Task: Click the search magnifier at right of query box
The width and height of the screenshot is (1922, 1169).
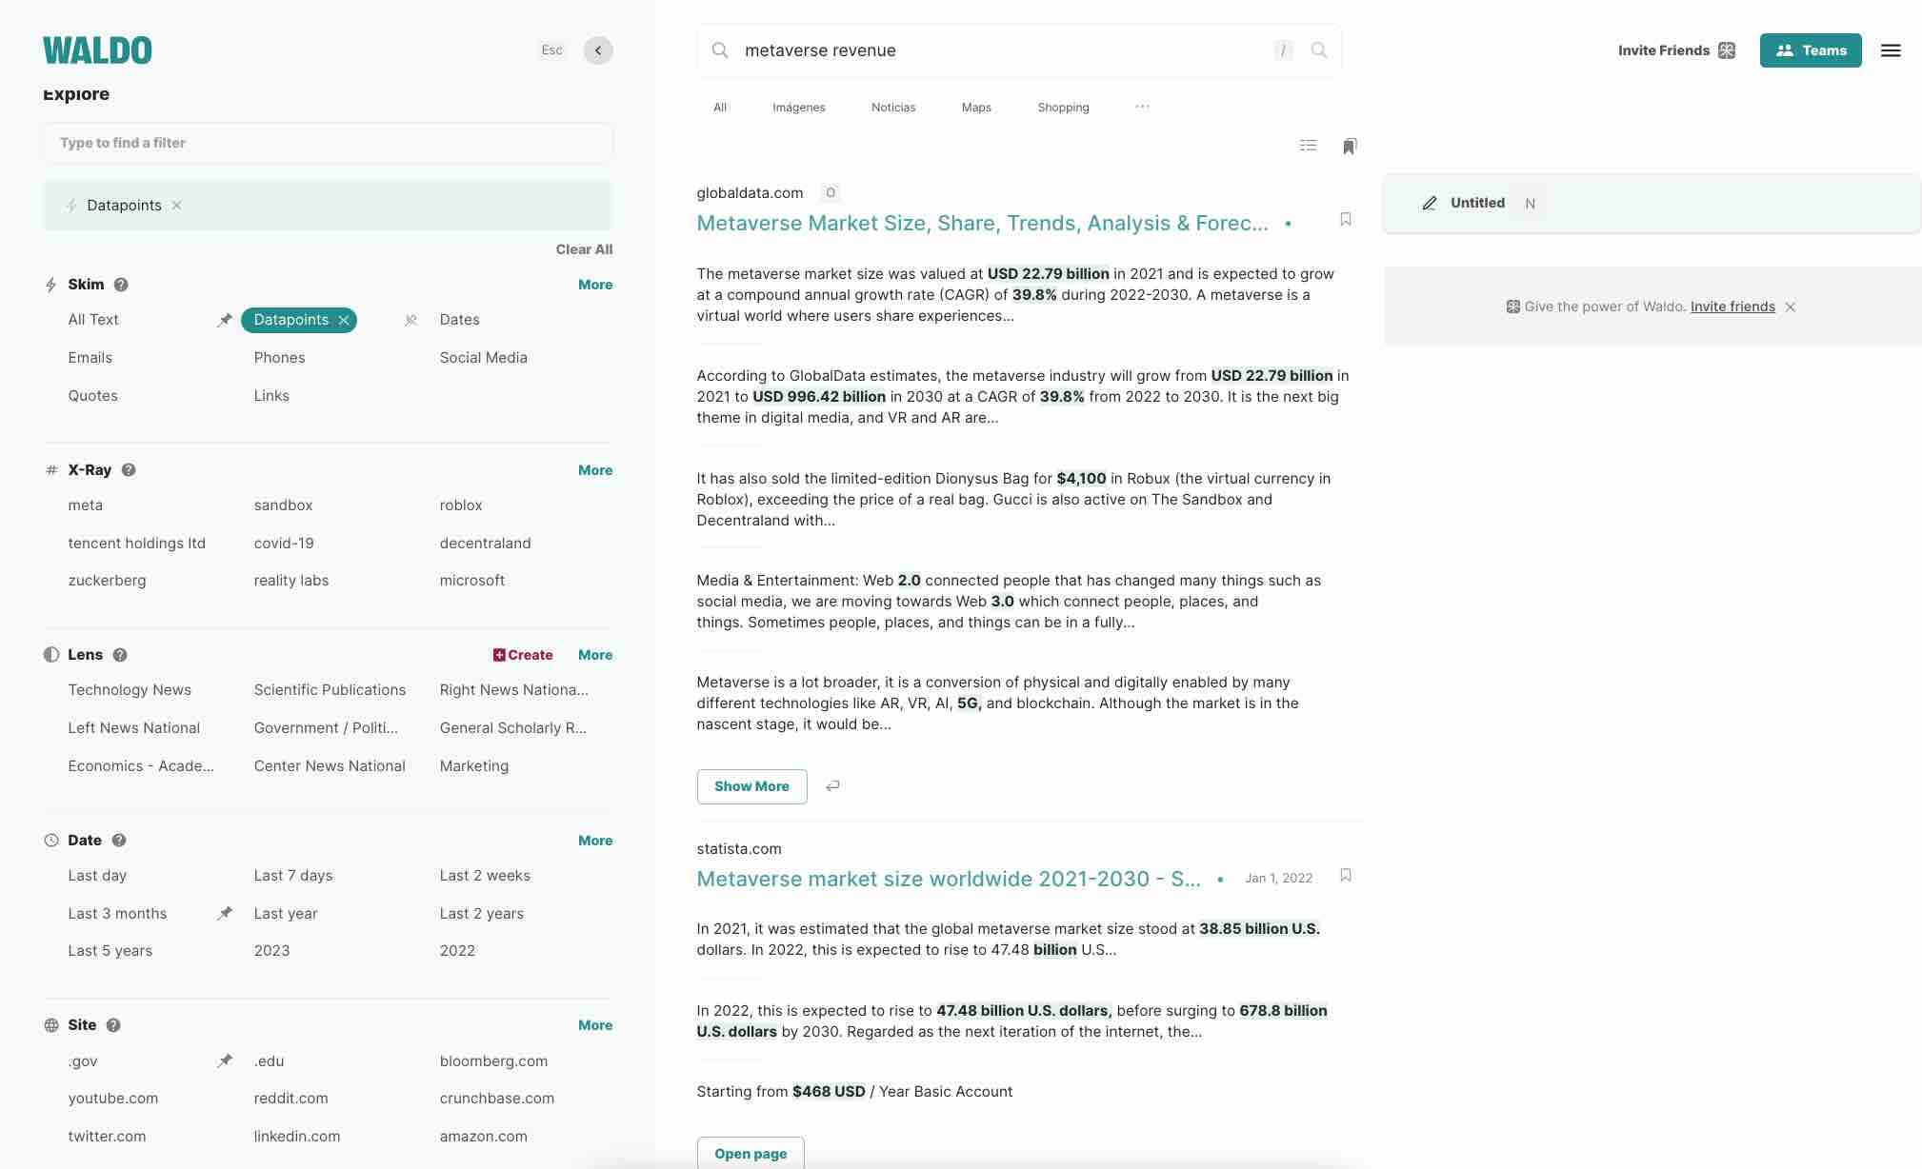Action: coord(1319,50)
